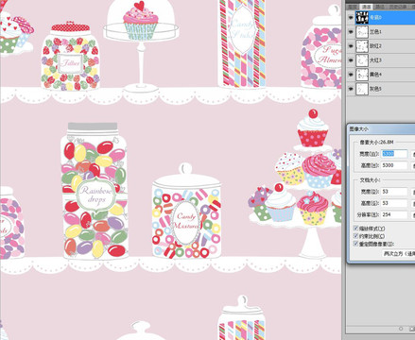Toggle visibility of the 玫红2 channel
This screenshot has width=415, height=340.
click(x=351, y=46)
